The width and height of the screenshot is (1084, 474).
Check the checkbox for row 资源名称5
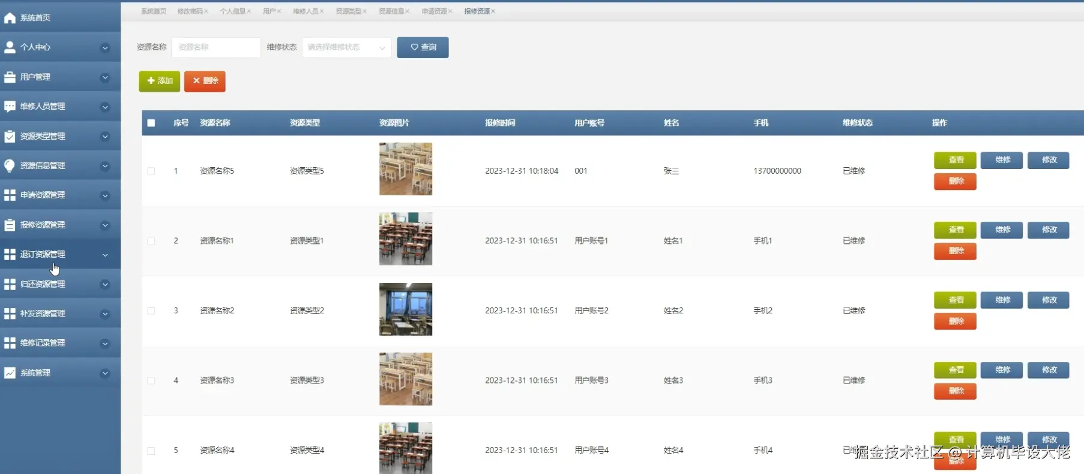[x=151, y=171]
